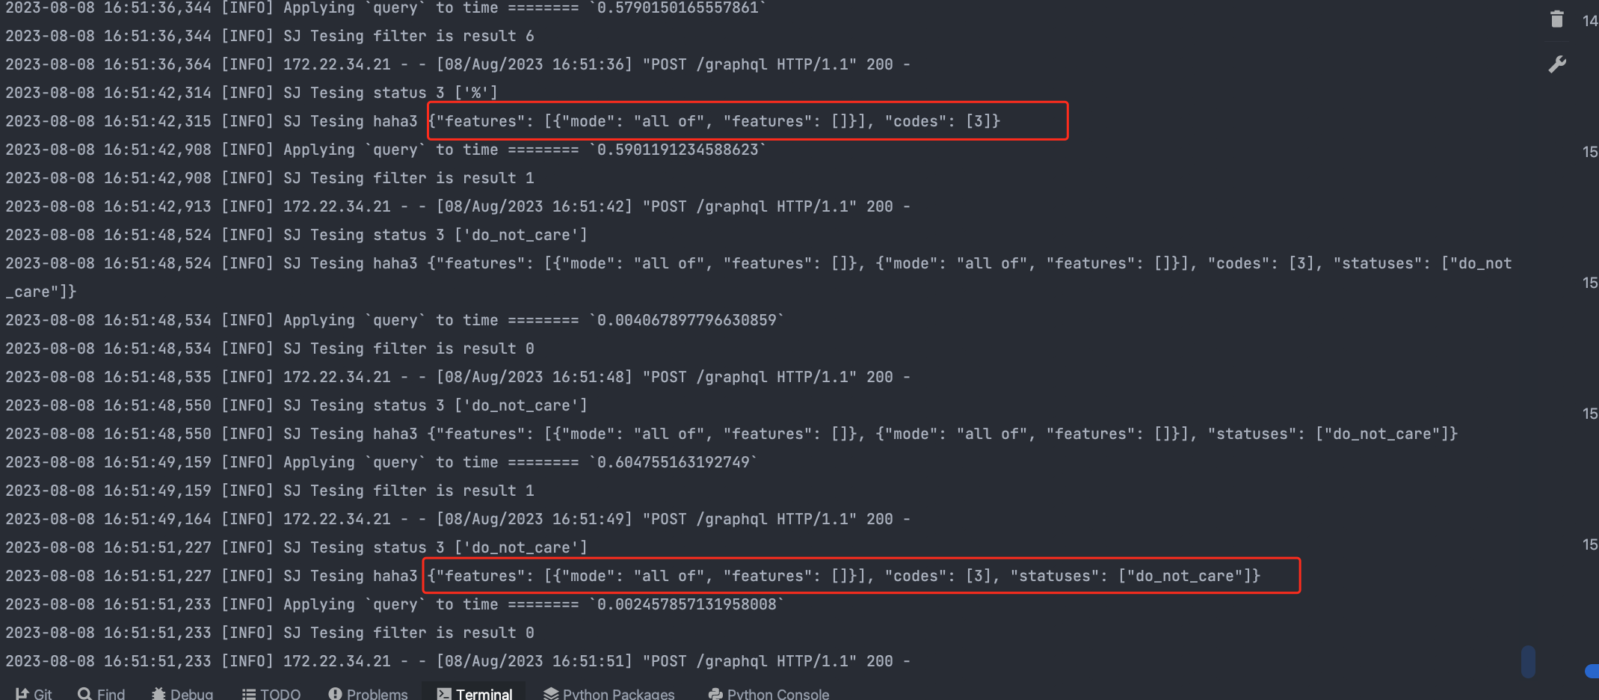This screenshot has width=1599, height=700.
Task: Select the Debug bug icon
Action: click(x=159, y=694)
